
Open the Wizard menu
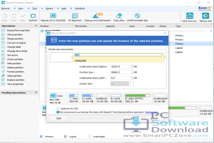pos(49,8)
